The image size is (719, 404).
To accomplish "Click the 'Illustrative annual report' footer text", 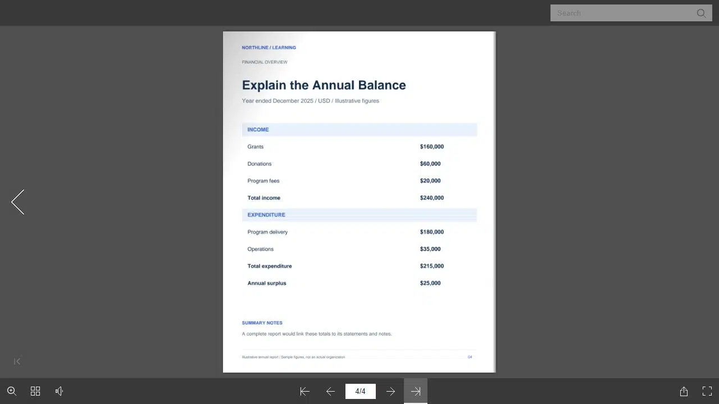I will click(x=293, y=357).
